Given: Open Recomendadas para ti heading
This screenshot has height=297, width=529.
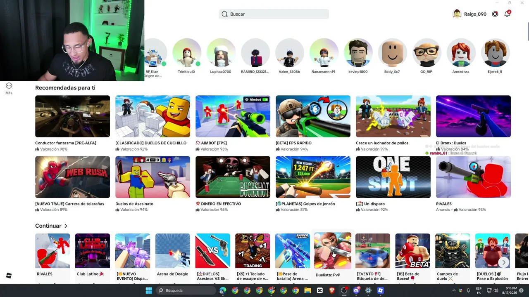Looking at the screenshot, I should pyautogui.click(x=65, y=88).
